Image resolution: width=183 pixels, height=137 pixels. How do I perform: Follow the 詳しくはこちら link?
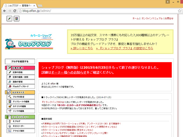coord(82,48)
